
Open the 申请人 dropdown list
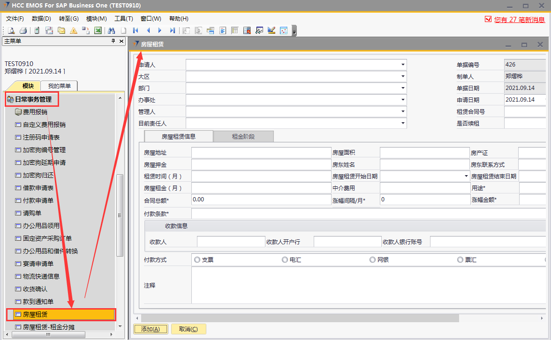pos(402,65)
